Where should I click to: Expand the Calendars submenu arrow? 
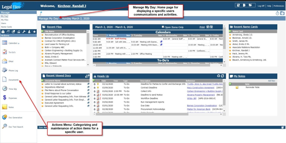pyautogui.click(x=19, y=43)
